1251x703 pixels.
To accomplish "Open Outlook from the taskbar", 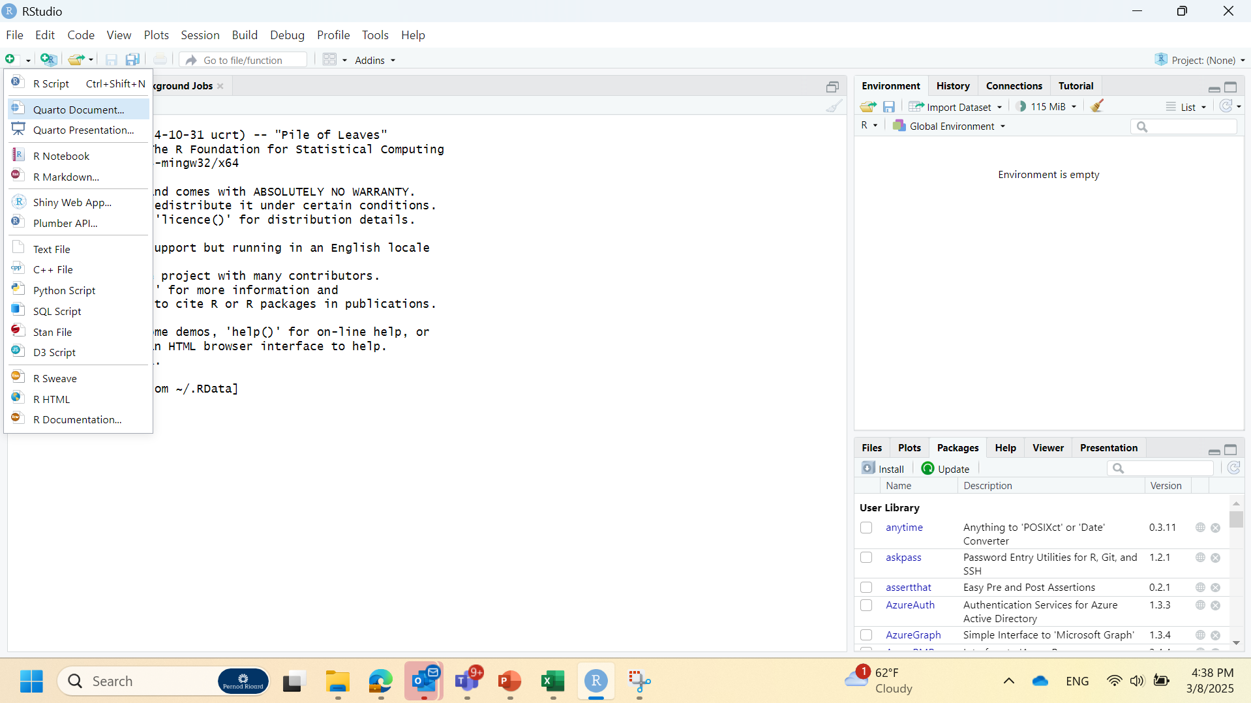I will pos(424,681).
